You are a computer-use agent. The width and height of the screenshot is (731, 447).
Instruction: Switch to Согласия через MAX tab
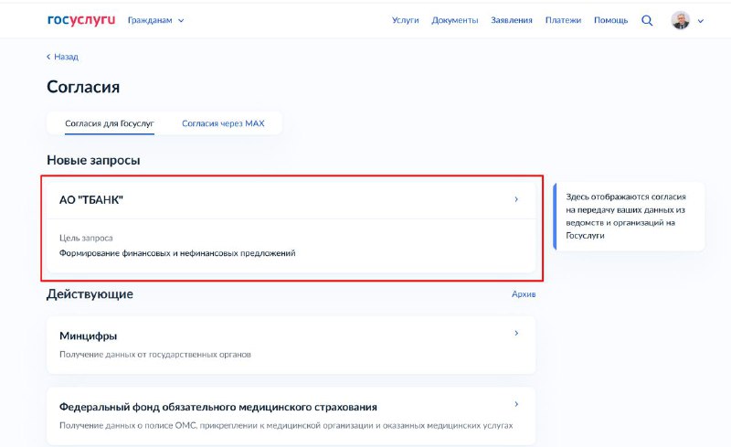[223, 123]
